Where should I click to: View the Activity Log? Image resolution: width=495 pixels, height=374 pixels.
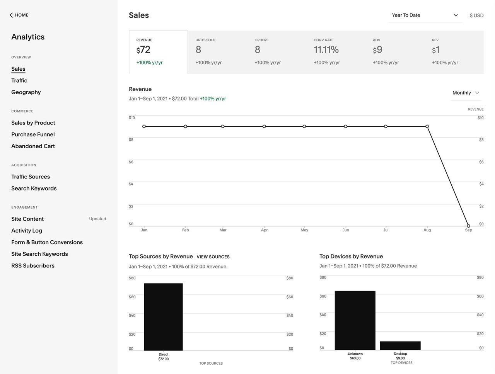(x=26, y=230)
